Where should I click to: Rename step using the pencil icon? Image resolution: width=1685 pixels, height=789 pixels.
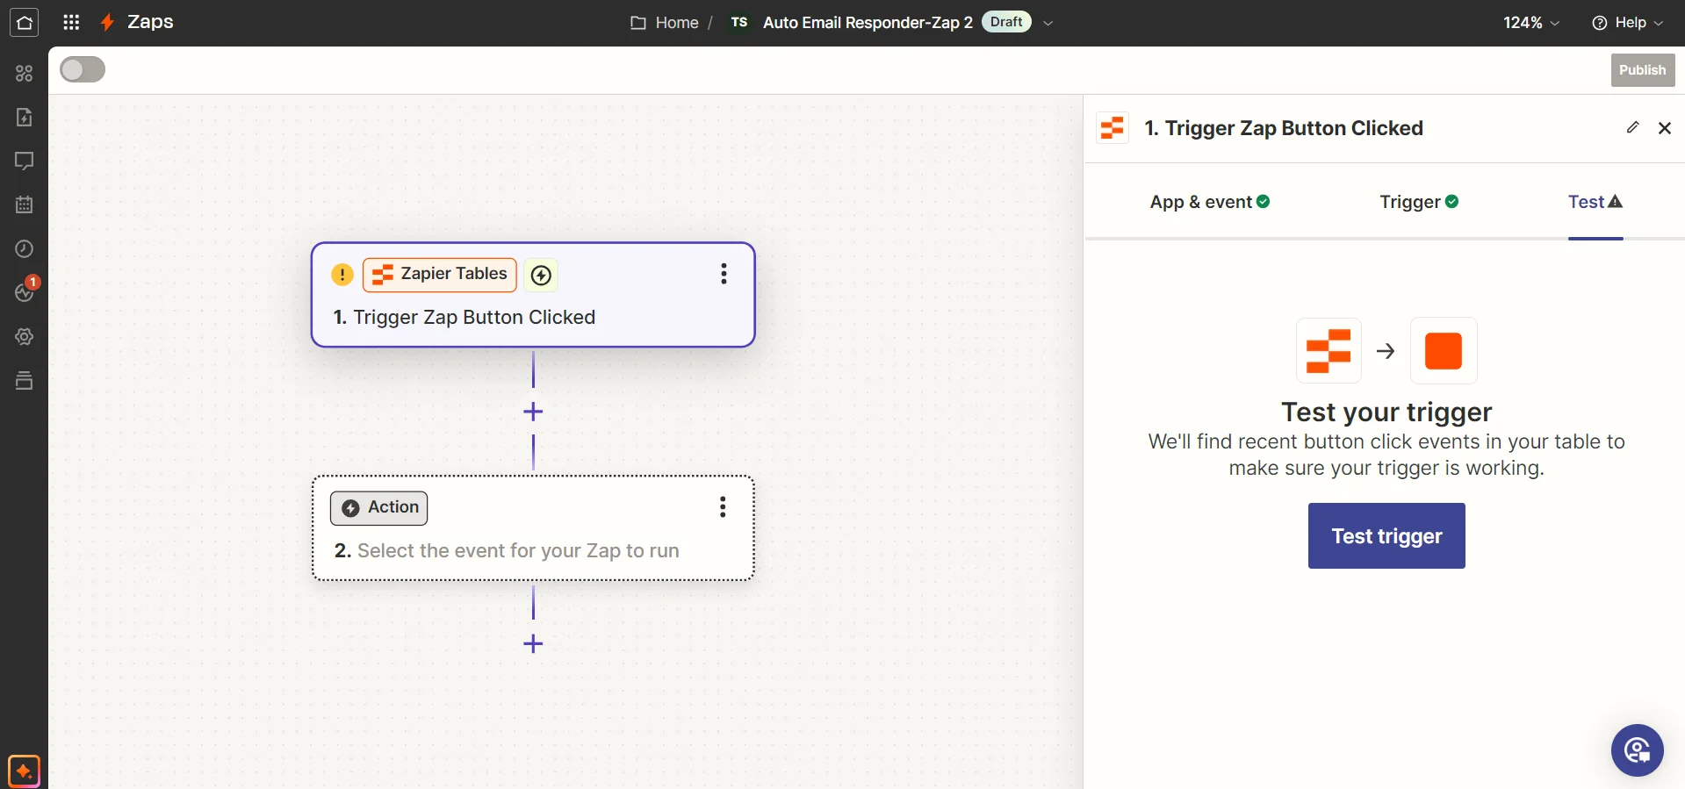pyautogui.click(x=1632, y=128)
